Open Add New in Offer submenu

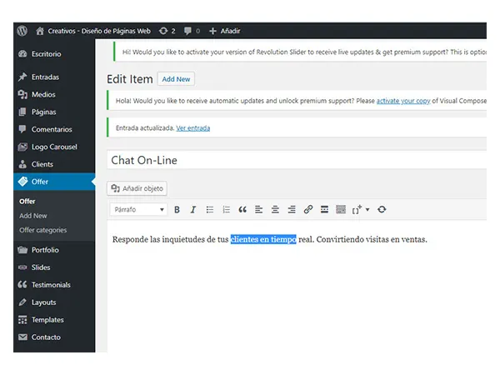tap(33, 216)
